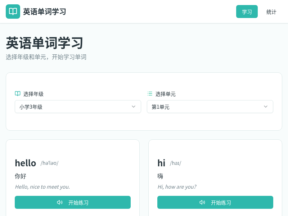Click the 英语单词学习 page heading
The image size is (288, 216).
tap(44, 43)
